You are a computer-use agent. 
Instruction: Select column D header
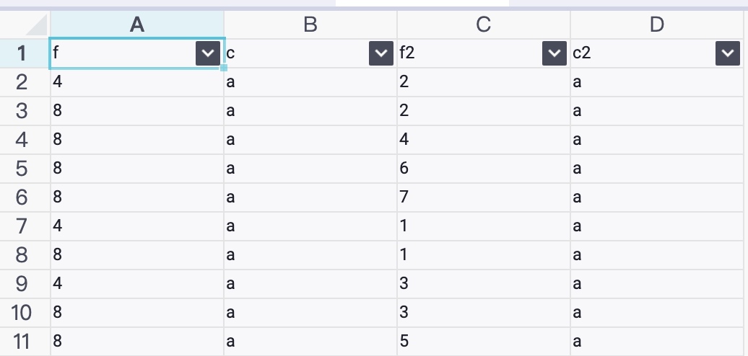(x=657, y=25)
